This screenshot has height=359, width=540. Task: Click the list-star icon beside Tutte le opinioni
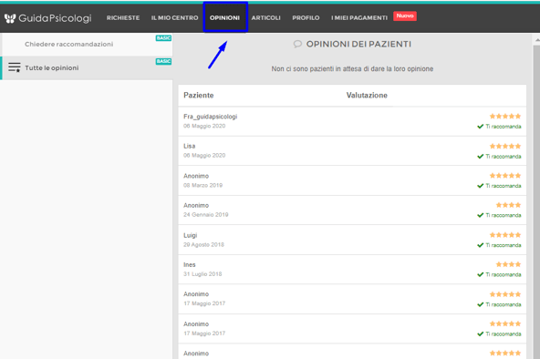[x=14, y=67]
